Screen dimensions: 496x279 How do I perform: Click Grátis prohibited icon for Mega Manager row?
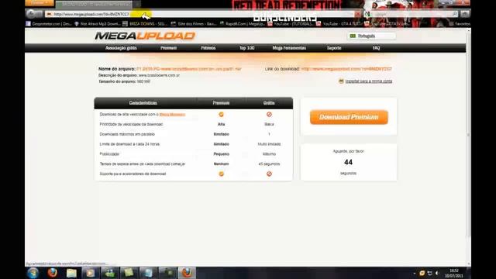269,114
